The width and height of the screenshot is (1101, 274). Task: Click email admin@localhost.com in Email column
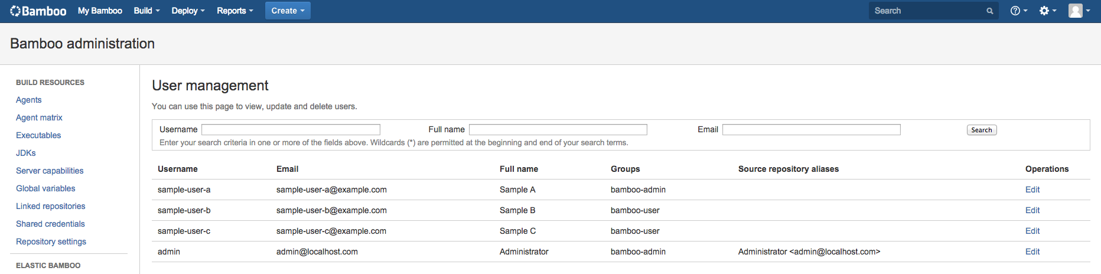tap(317, 252)
